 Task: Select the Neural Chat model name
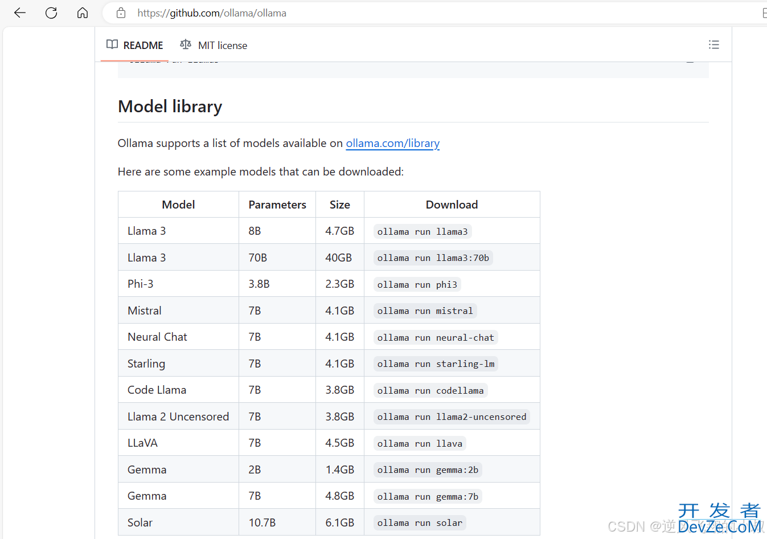coord(157,337)
